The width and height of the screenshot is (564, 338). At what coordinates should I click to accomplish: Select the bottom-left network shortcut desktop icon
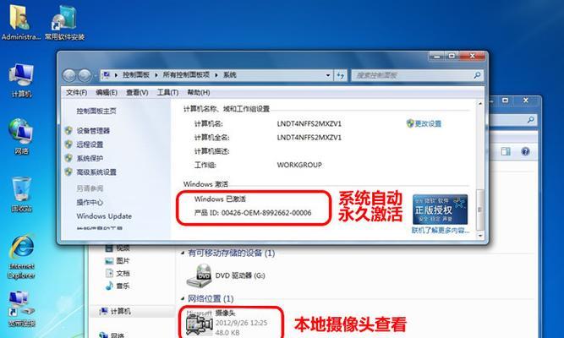click(x=22, y=308)
